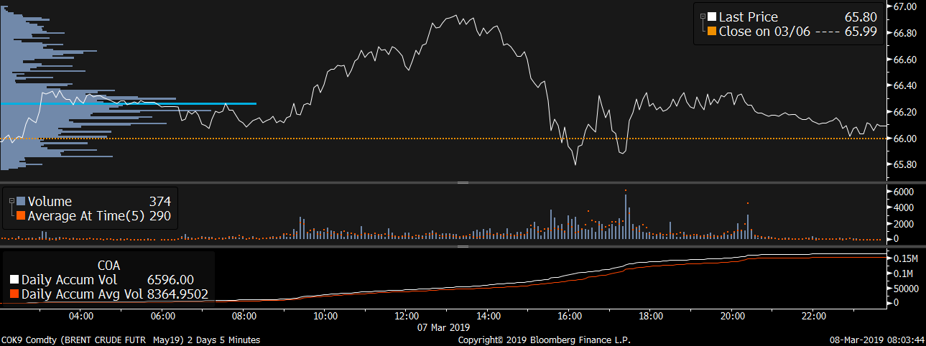Click the 65.80 price axis label
Screen dimensions: 926x346
[x=904, y=164]
